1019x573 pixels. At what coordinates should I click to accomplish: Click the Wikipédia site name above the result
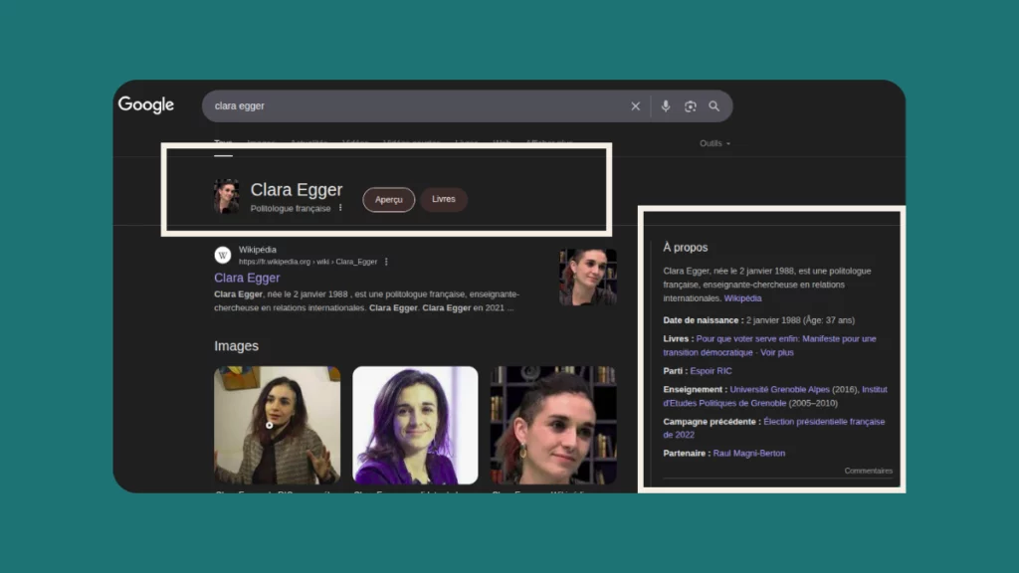(x=258, y=250)
